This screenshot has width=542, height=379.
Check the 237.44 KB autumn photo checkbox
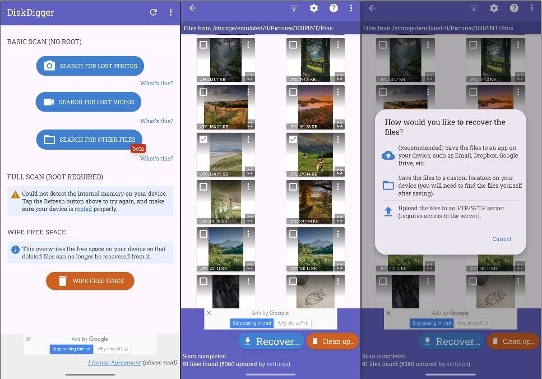coord(293,187)
